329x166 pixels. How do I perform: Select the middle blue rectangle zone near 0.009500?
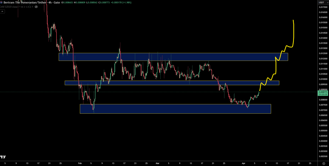pos(172,83)
